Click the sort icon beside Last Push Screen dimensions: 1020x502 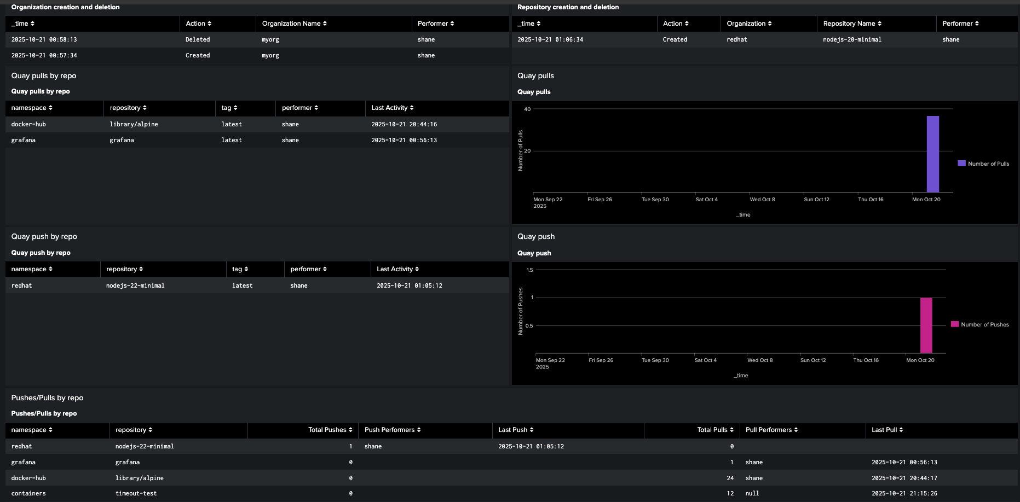(x=532, y=430)
